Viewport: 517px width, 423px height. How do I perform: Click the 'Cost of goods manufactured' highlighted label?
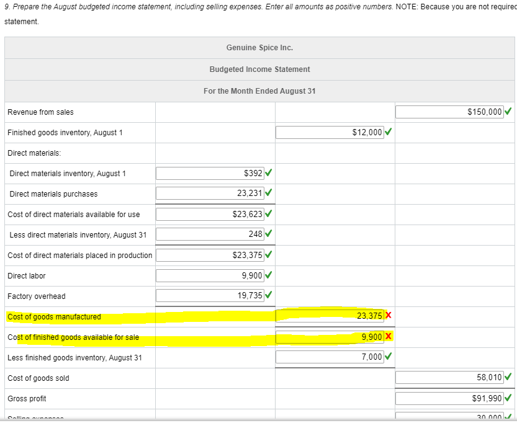55,316
